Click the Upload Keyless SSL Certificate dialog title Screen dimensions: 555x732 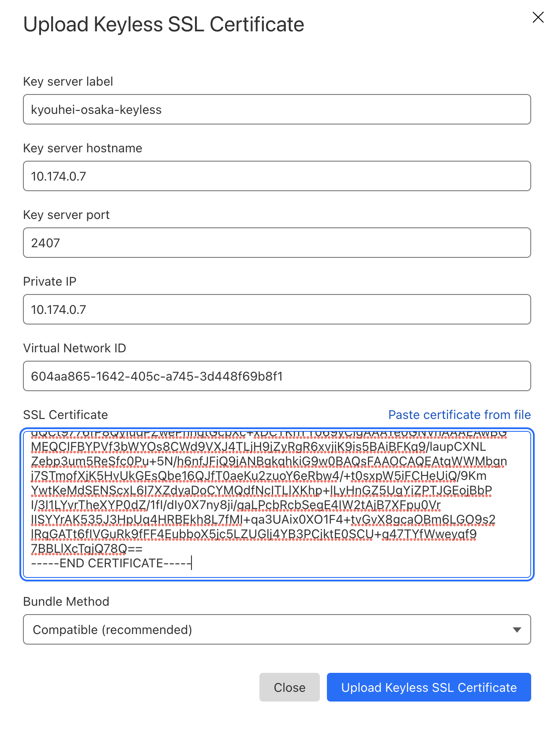click(164, 24)
